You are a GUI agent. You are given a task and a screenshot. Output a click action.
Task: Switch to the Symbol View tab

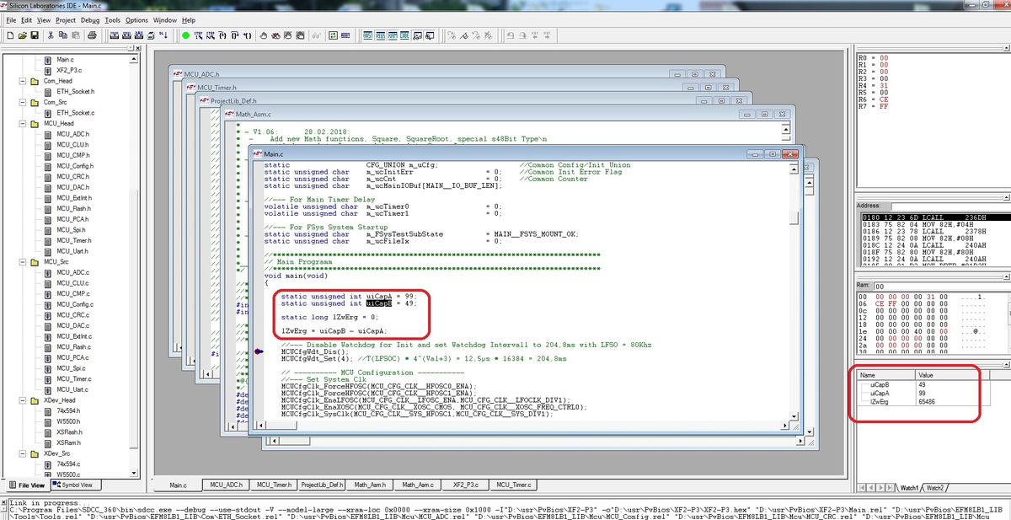pyautogui.click(x=77, y=485)
